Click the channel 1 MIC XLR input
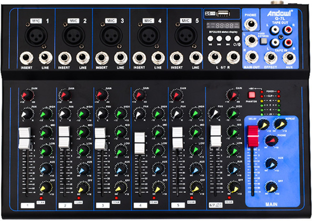 35,35
